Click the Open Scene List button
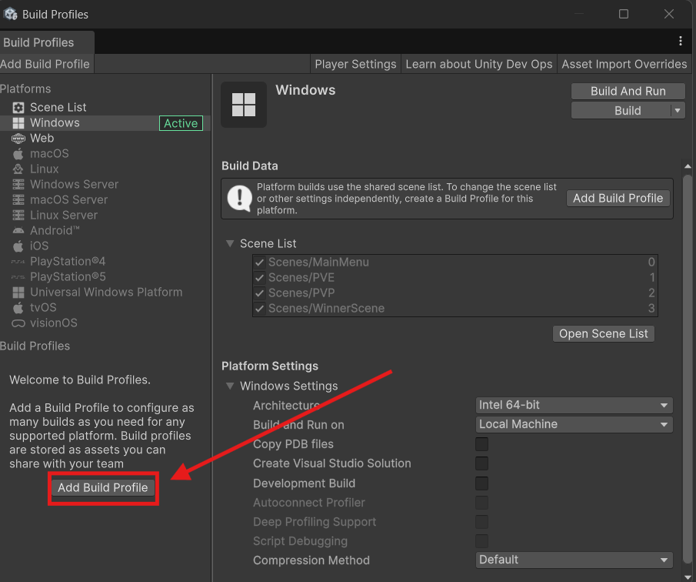This screenshot has height=582, width=696. pos(603,333)
